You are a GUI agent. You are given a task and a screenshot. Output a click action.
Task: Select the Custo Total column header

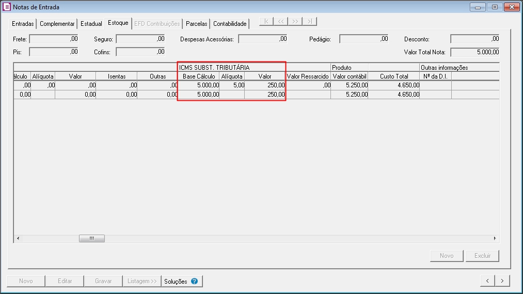point(394,76)
